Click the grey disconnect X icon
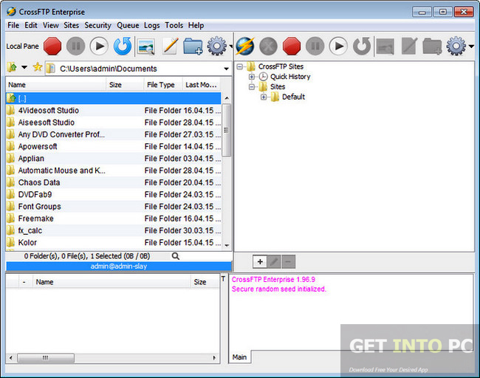Image resolution: width=480 pixels, height=378 pixels. point(268,47)
